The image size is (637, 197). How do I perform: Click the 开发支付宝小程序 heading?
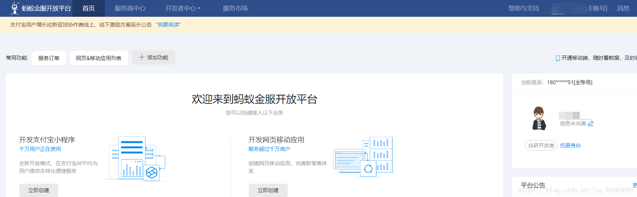coord(47,140)
